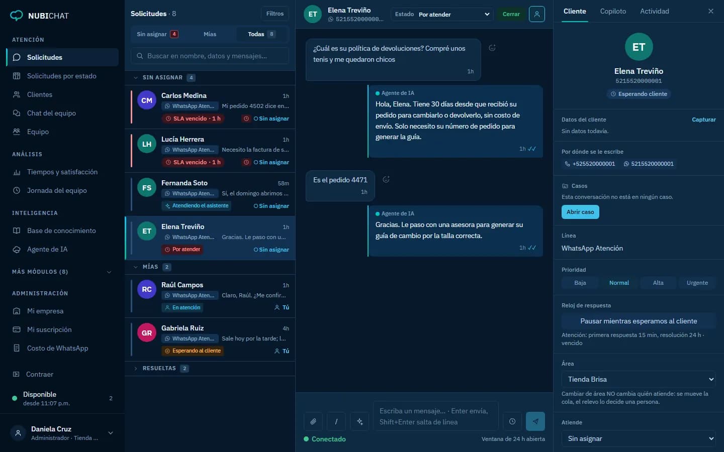Switch to the Copiloto tab
Screen dimensions: 724x452
(613, 11)
